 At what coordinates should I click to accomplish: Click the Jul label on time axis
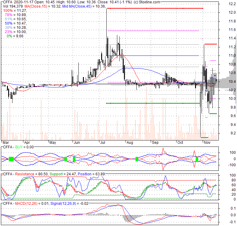click(103, 143)
